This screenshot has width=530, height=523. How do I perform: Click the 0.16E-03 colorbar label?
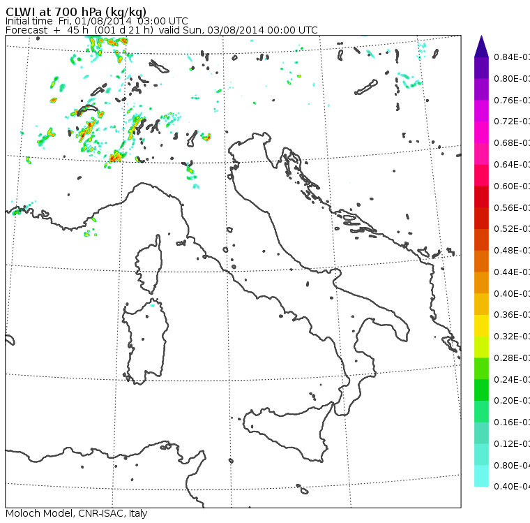point(512,422)
